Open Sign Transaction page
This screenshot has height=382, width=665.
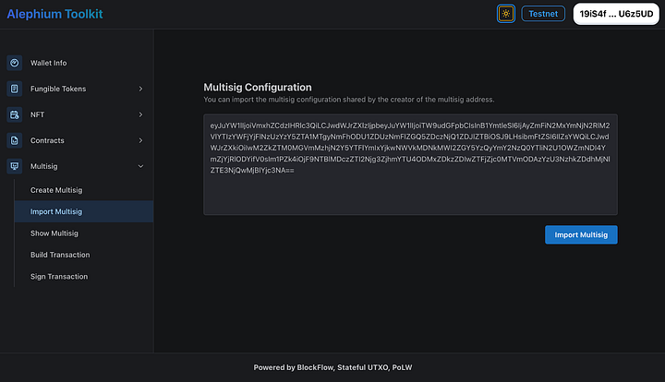click(x=58, y=277)
